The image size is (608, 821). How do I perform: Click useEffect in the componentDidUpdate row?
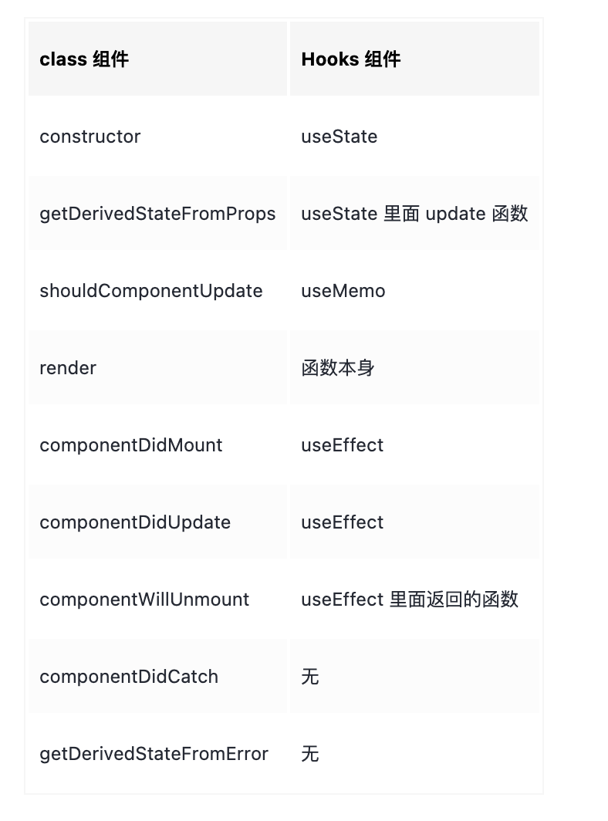343,522
